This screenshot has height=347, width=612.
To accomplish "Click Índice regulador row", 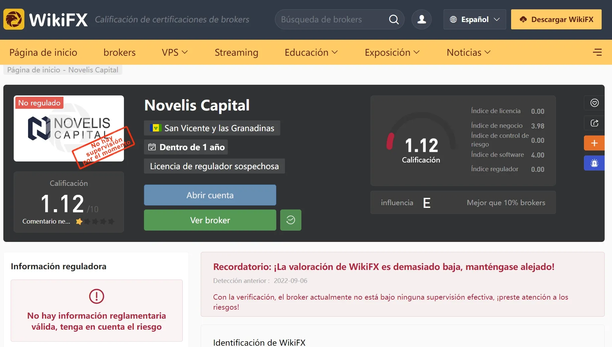I will pos(508,169).
